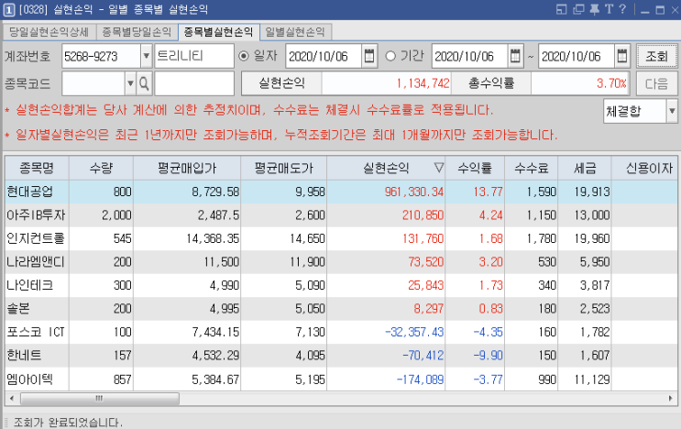
Task: Select the 기간 radio button
Action: pyautogui.click(x=390, y=56)
